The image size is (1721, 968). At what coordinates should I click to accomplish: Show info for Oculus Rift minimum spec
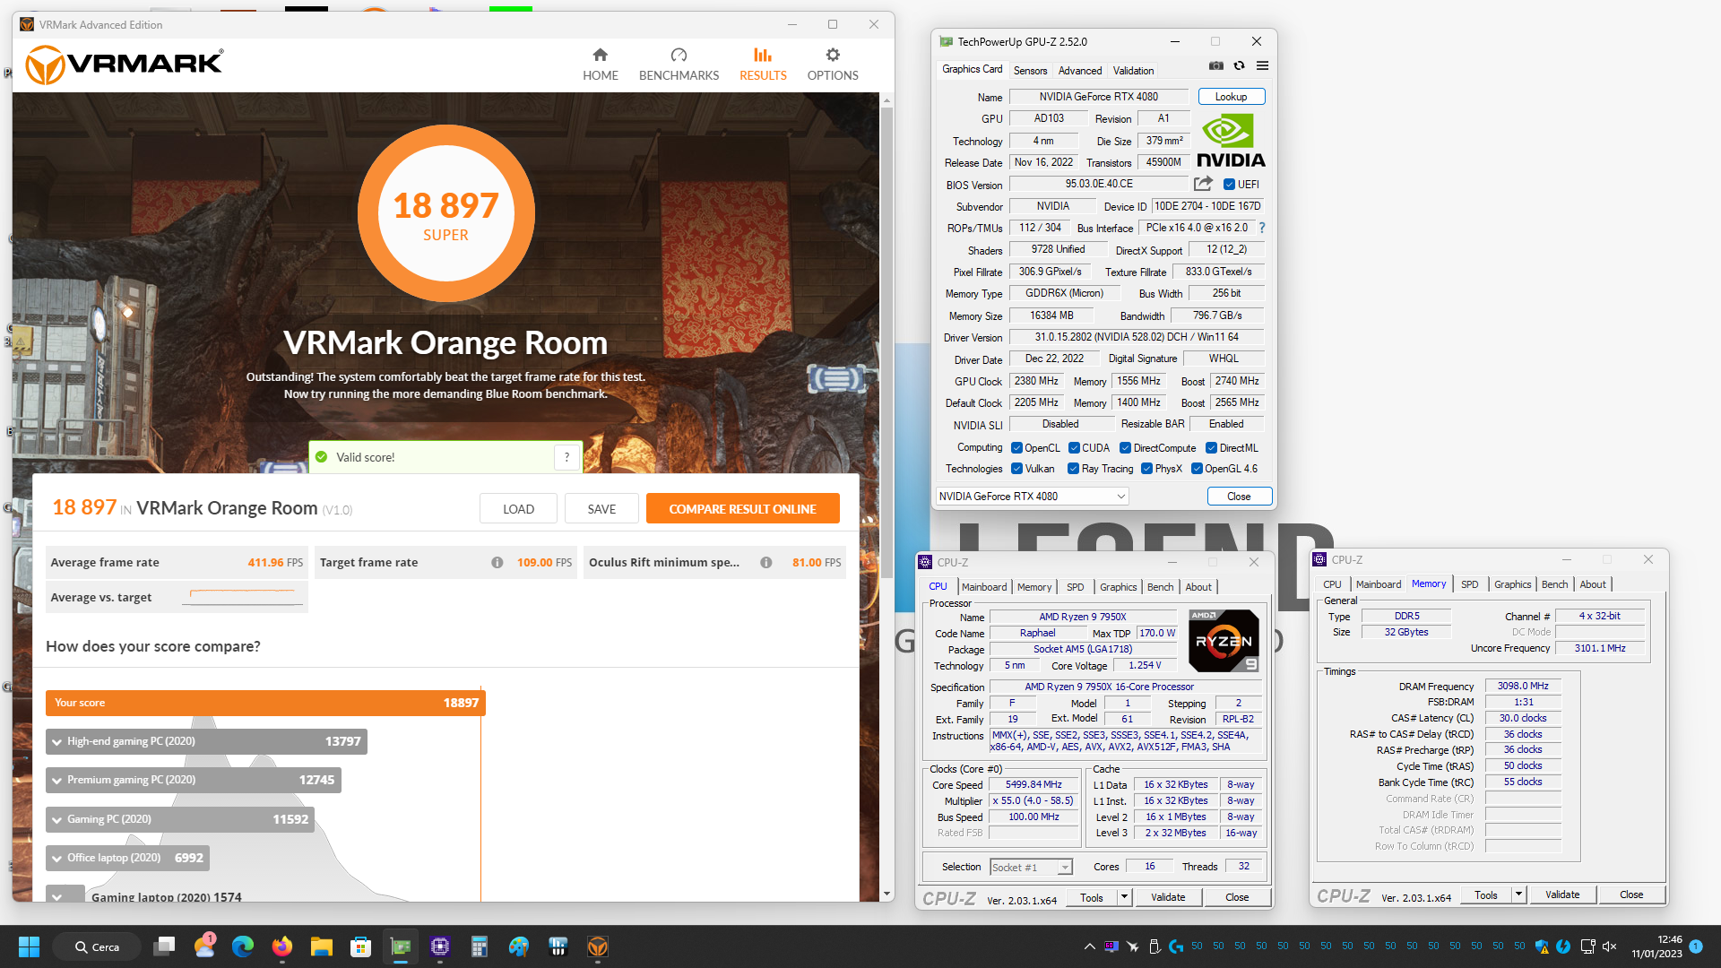click(x=766, y=563)
